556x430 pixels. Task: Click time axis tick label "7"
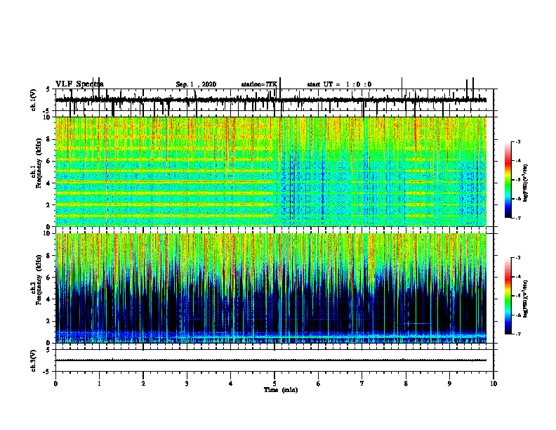click(x=362, y=384)
